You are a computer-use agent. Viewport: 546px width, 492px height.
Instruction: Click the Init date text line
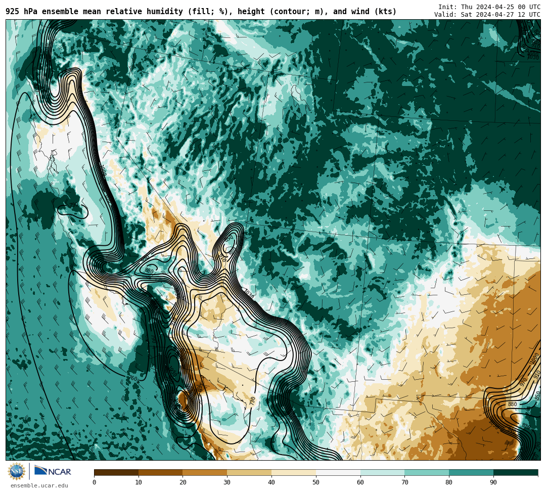tap(489, 7)
